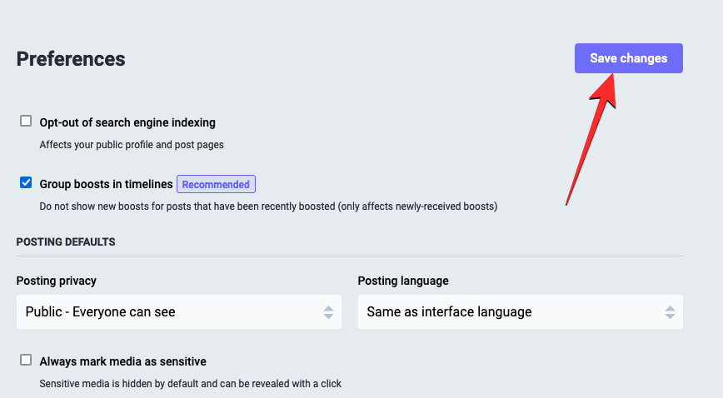
Task: Click the up-down arrows icon in Posting privacy
Action: tap(328, 312)
